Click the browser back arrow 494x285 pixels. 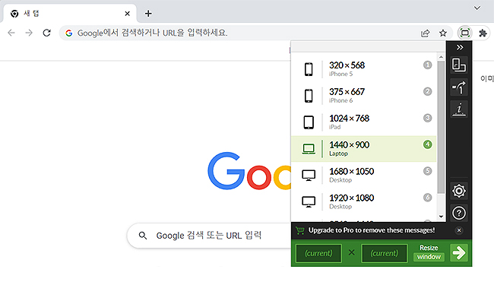click(x=11, y=33)
